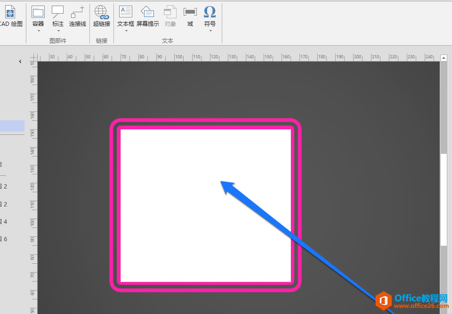This screenshot has height=314, width=452.
Task: Select the left panel item ending in 6
Action: pyautogui.click(x=5, y=239)
